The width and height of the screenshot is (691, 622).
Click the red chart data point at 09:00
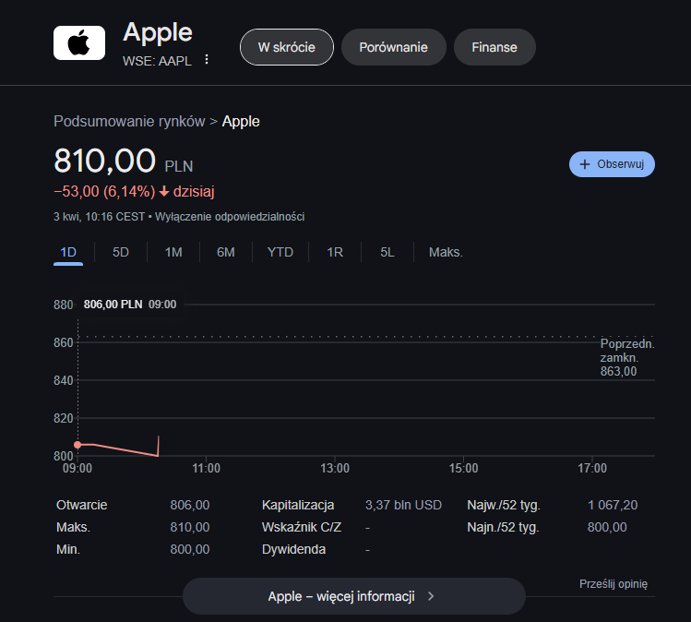pos(77,445)
